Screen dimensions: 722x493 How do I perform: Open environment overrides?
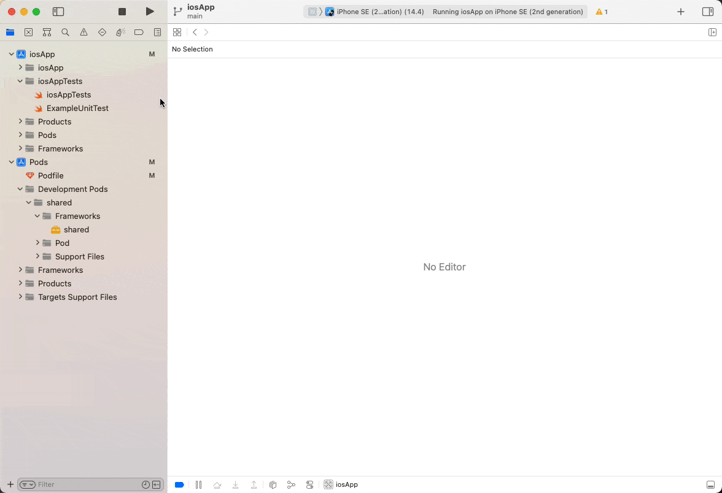pyautogui.click(x=309, y=484)
